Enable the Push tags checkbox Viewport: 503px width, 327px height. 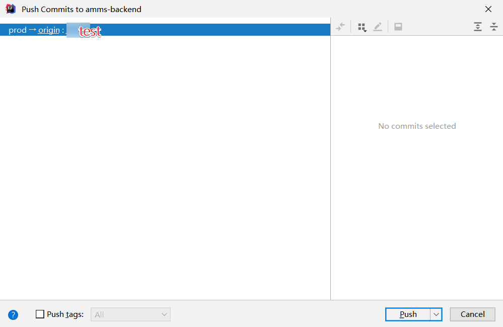tap(40, 314)
